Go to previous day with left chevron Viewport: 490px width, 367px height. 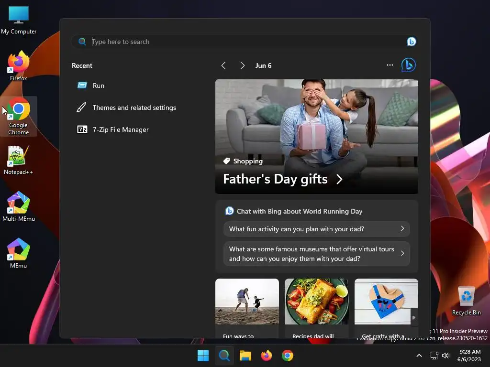pyautogui.click(x=223, y=65)
